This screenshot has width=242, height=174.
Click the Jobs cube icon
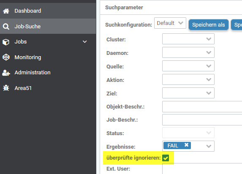tap(6, 42)
